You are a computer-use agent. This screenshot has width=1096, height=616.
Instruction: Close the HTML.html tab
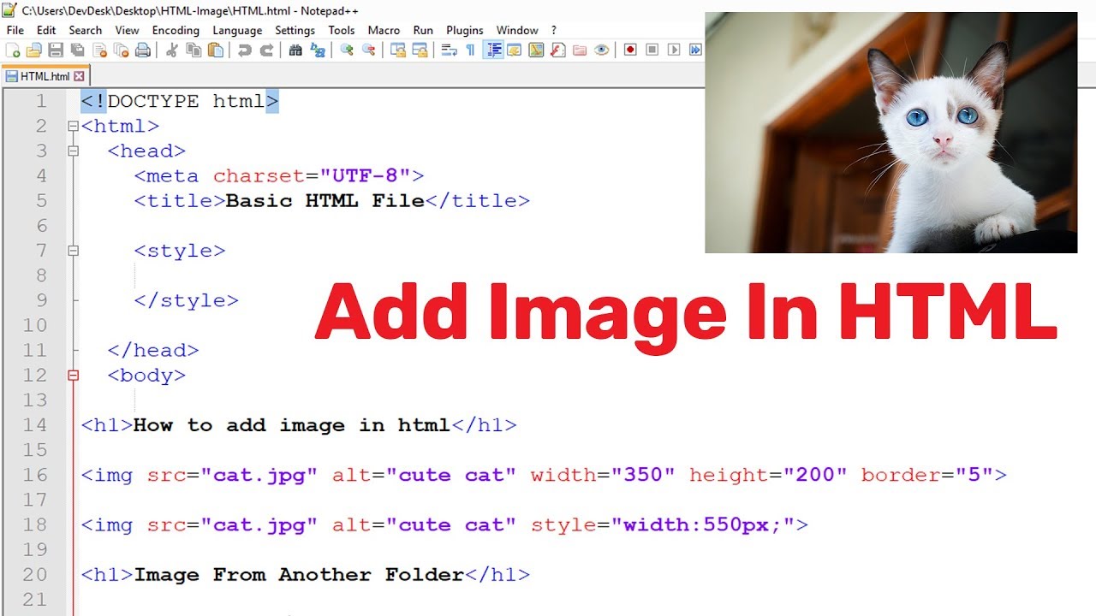coord(79,76)
